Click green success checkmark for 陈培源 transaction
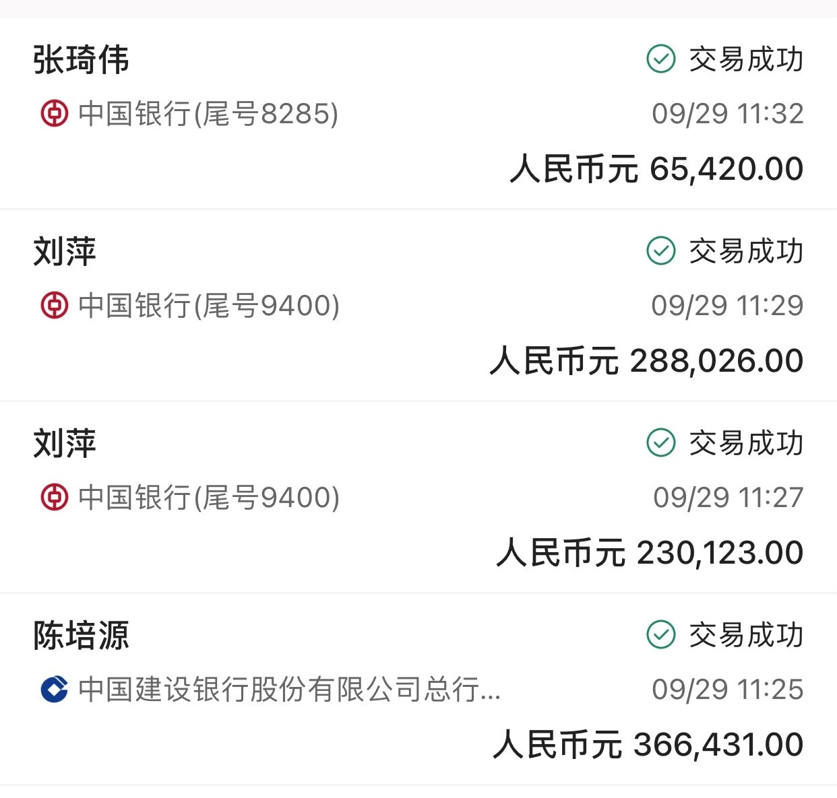 [660, 634]
